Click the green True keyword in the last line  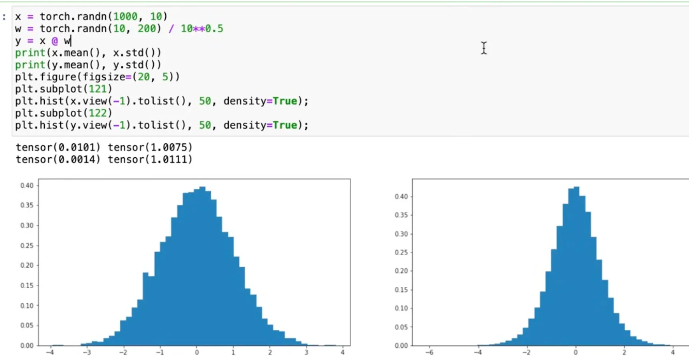pyautogui.click(x=285, y=125)
